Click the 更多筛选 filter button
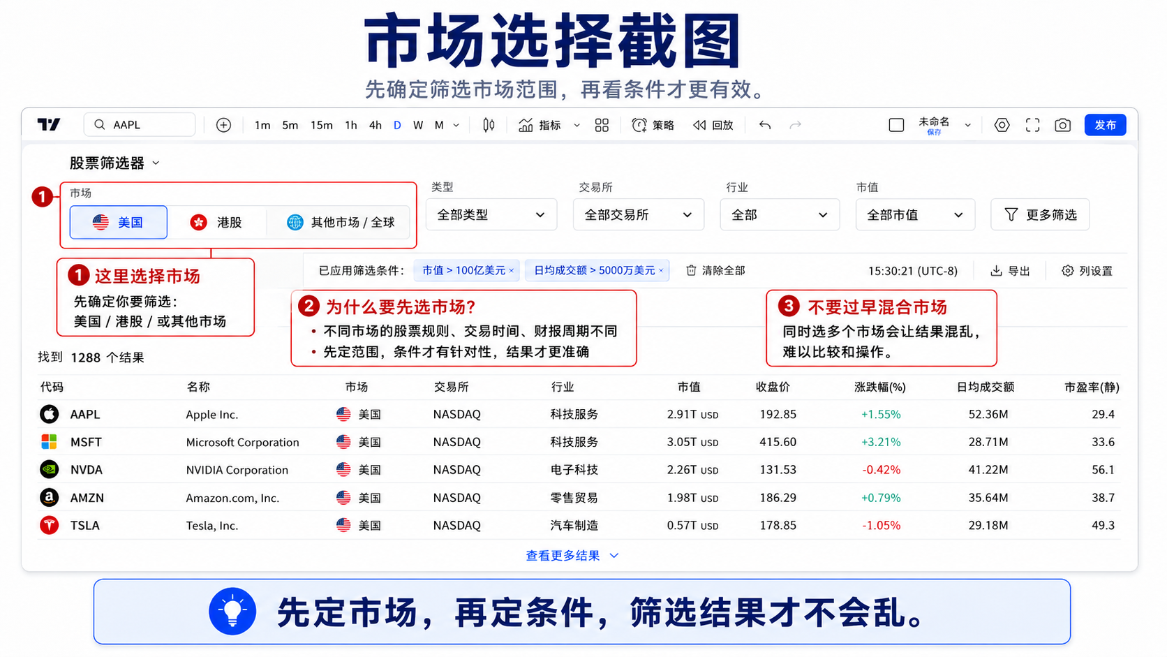 [x=1040, y=214]
